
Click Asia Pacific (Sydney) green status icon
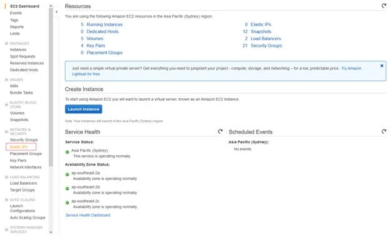[67, 152]
